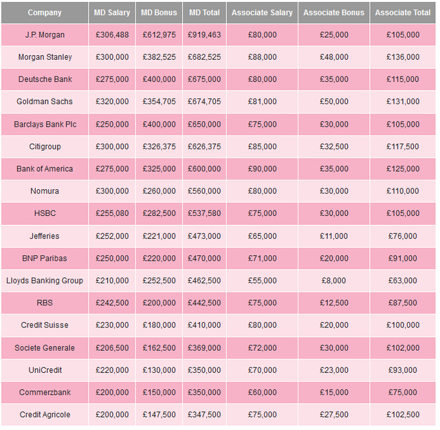Select the Jefferies company cell

tap(45, 236)
